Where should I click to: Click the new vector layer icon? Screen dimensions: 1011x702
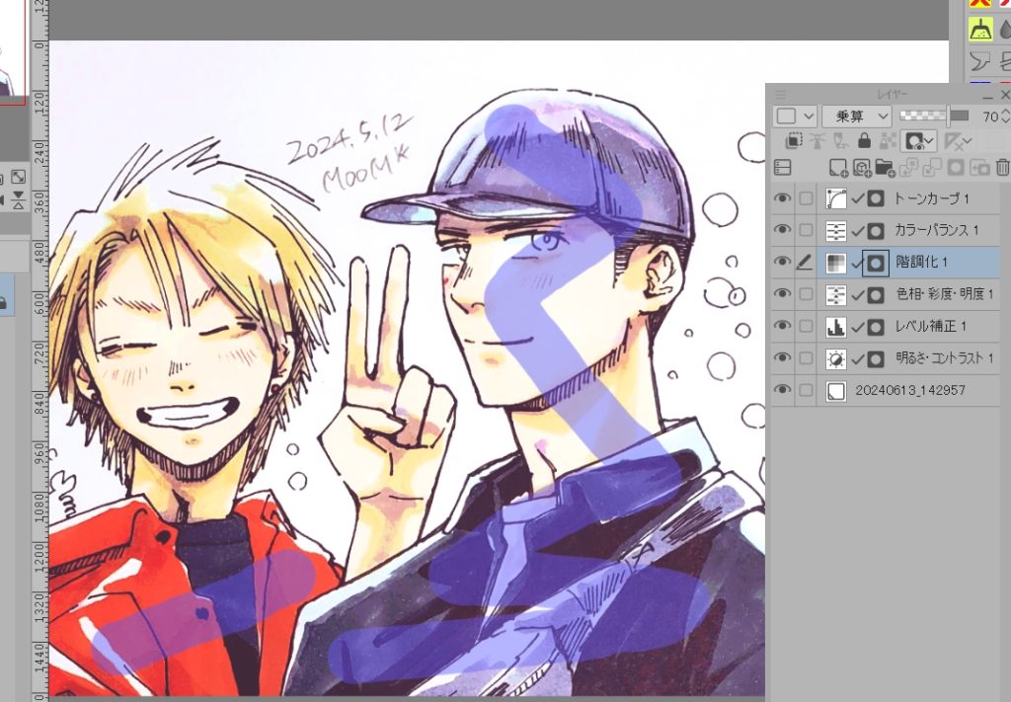[861, 168]
